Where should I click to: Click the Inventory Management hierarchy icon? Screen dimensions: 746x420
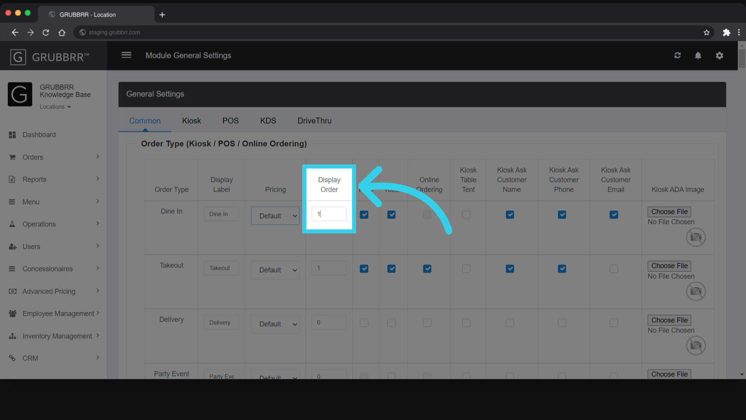pos(12,336)
